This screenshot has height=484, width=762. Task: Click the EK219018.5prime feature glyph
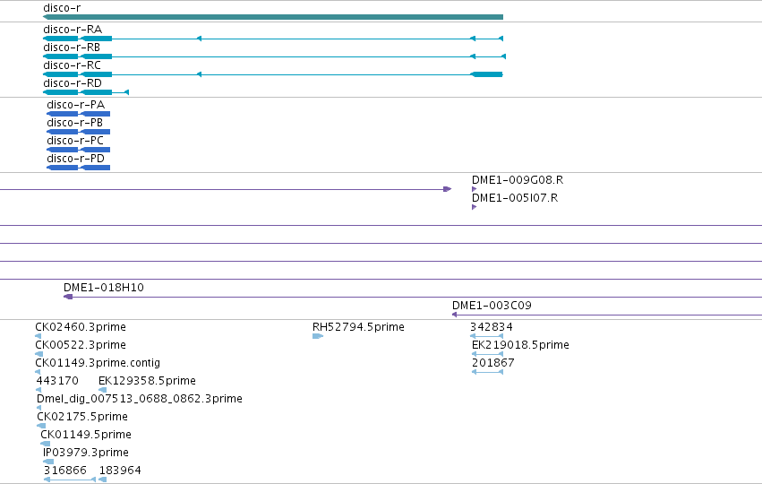point(487,354)
